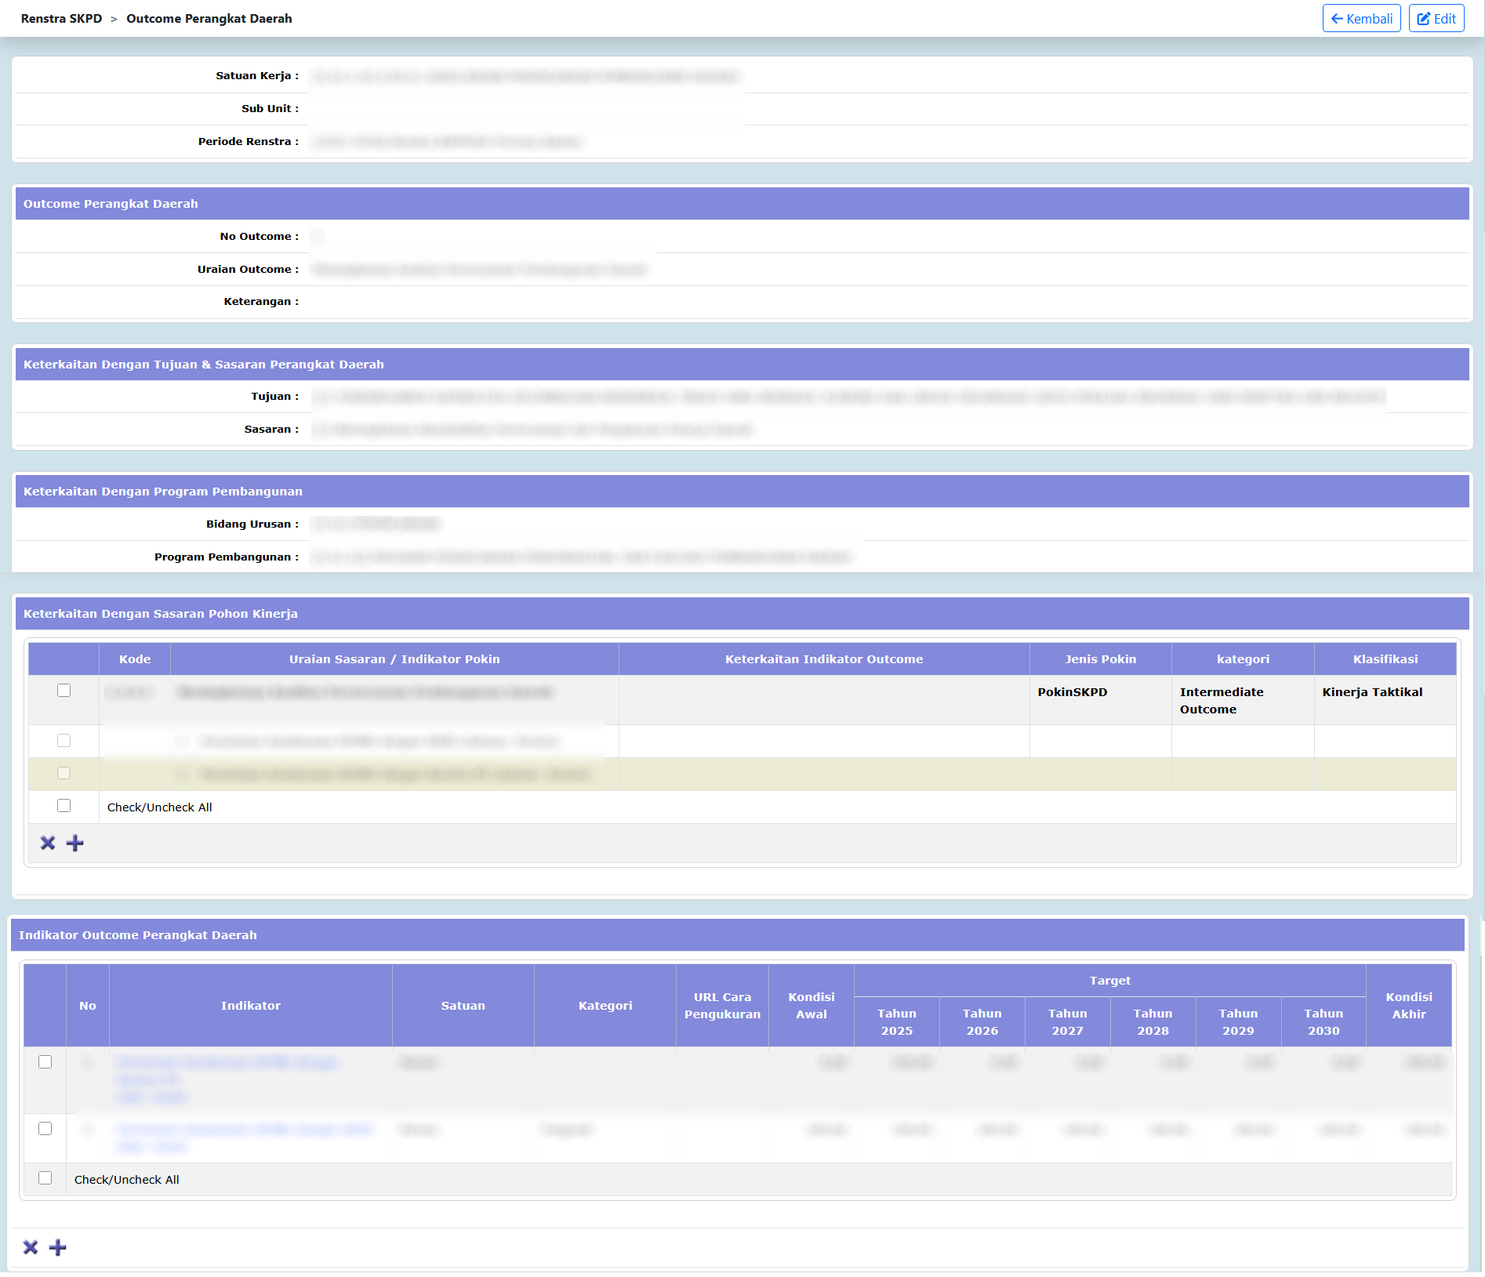Toggle Check/Uncheck All in Pohon Kinerja table
Screen dimensions: 1485x1277
coord(64,806)
